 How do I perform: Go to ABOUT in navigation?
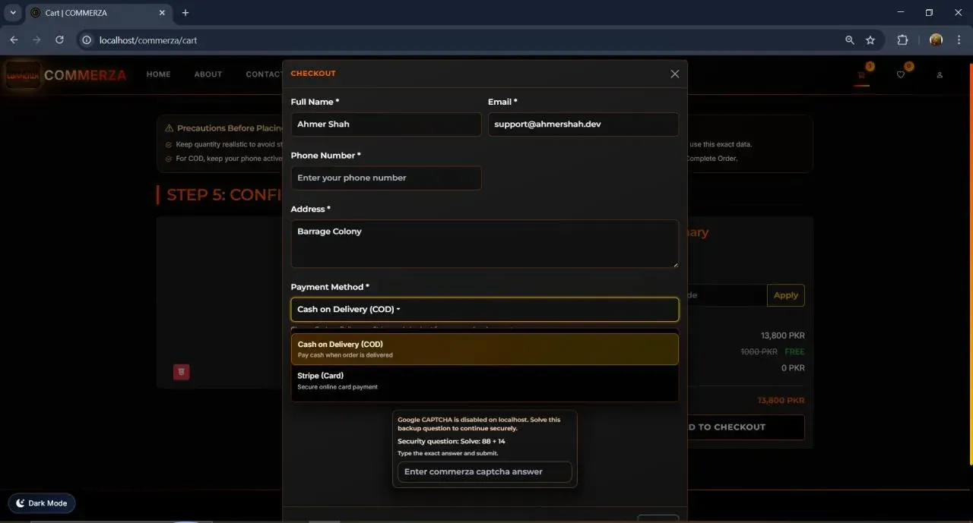[x=208, y=74]
